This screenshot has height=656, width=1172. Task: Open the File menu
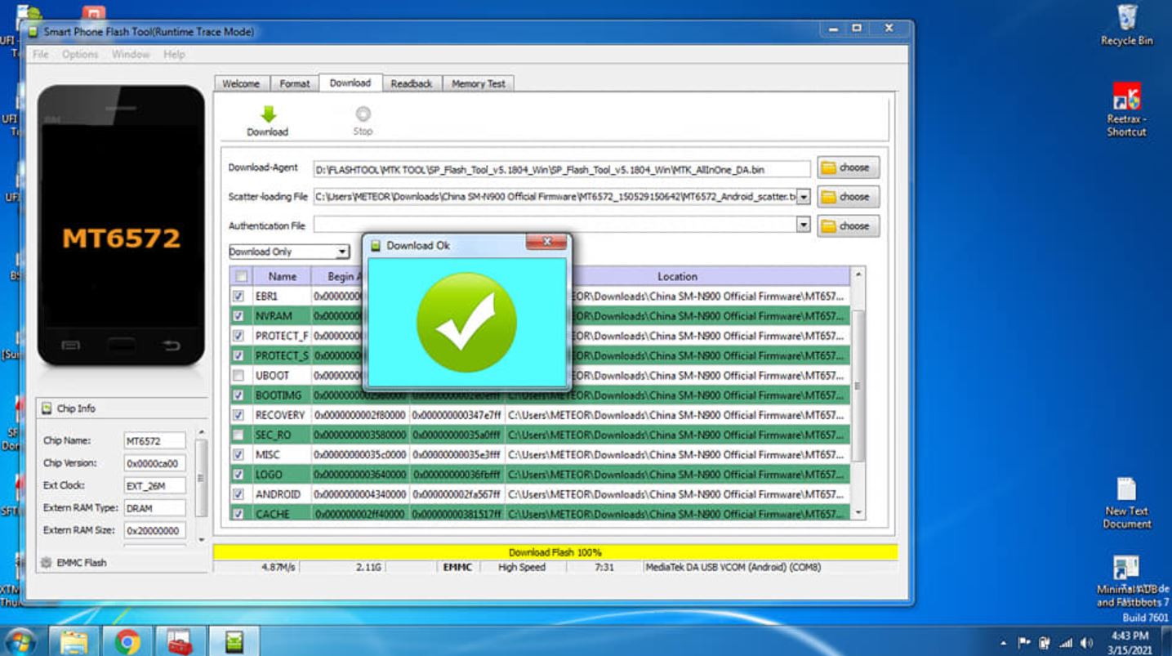click(40, 55)
